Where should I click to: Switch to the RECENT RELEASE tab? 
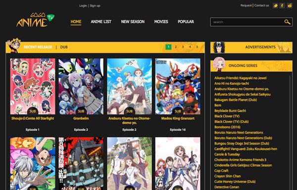pyautogui.click(x=38, y=47)
